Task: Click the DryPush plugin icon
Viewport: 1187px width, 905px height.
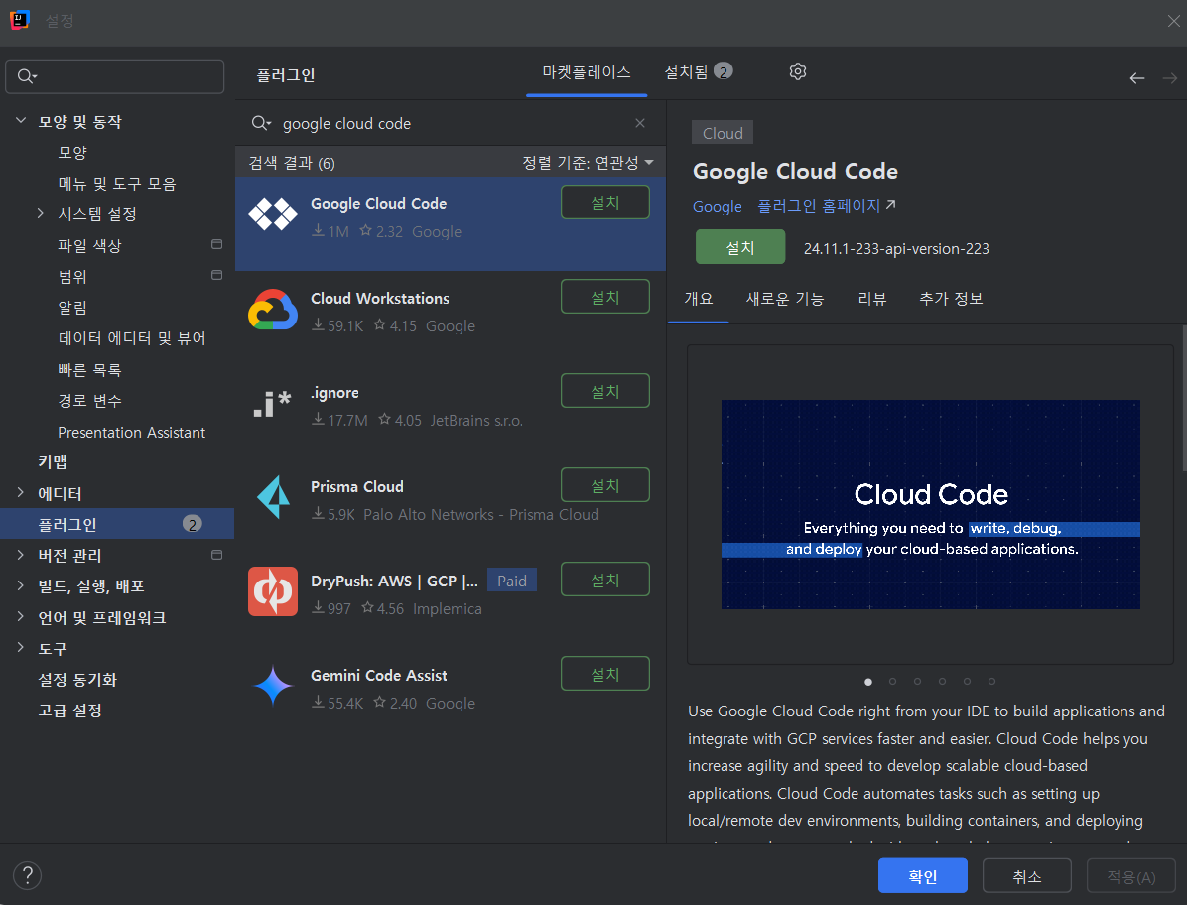Action: [x=273, y=591]
